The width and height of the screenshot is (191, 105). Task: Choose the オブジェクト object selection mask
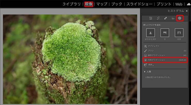click(x=153, y=46)
